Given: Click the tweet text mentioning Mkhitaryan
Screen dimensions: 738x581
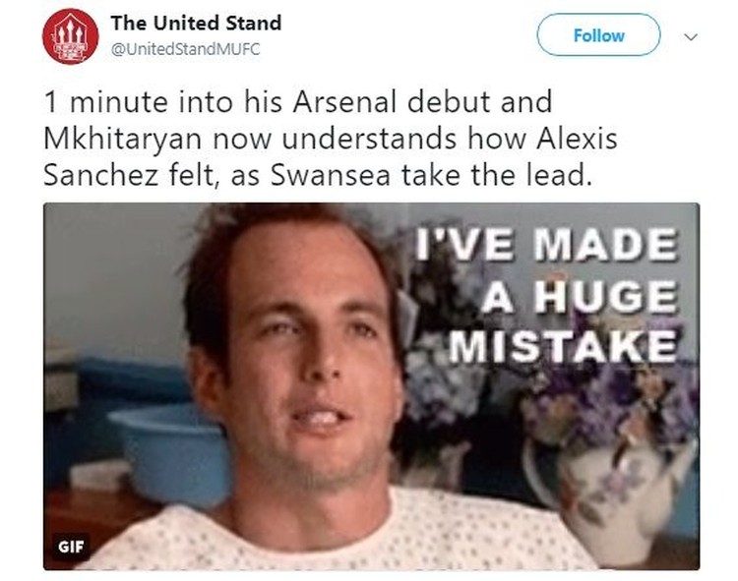Looking at the screenshot, I should tap(330, 139).
